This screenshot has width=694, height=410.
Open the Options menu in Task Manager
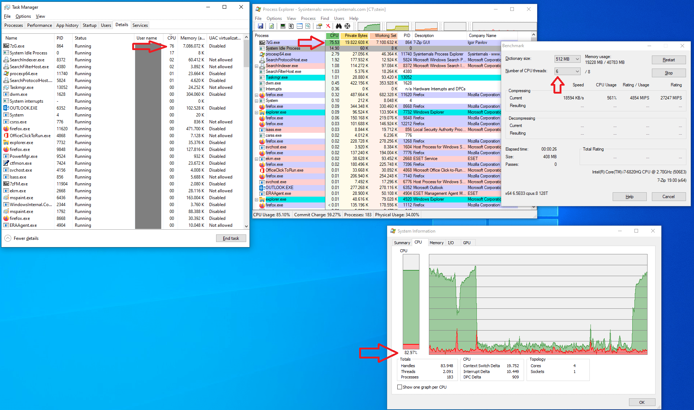[23, 16]
